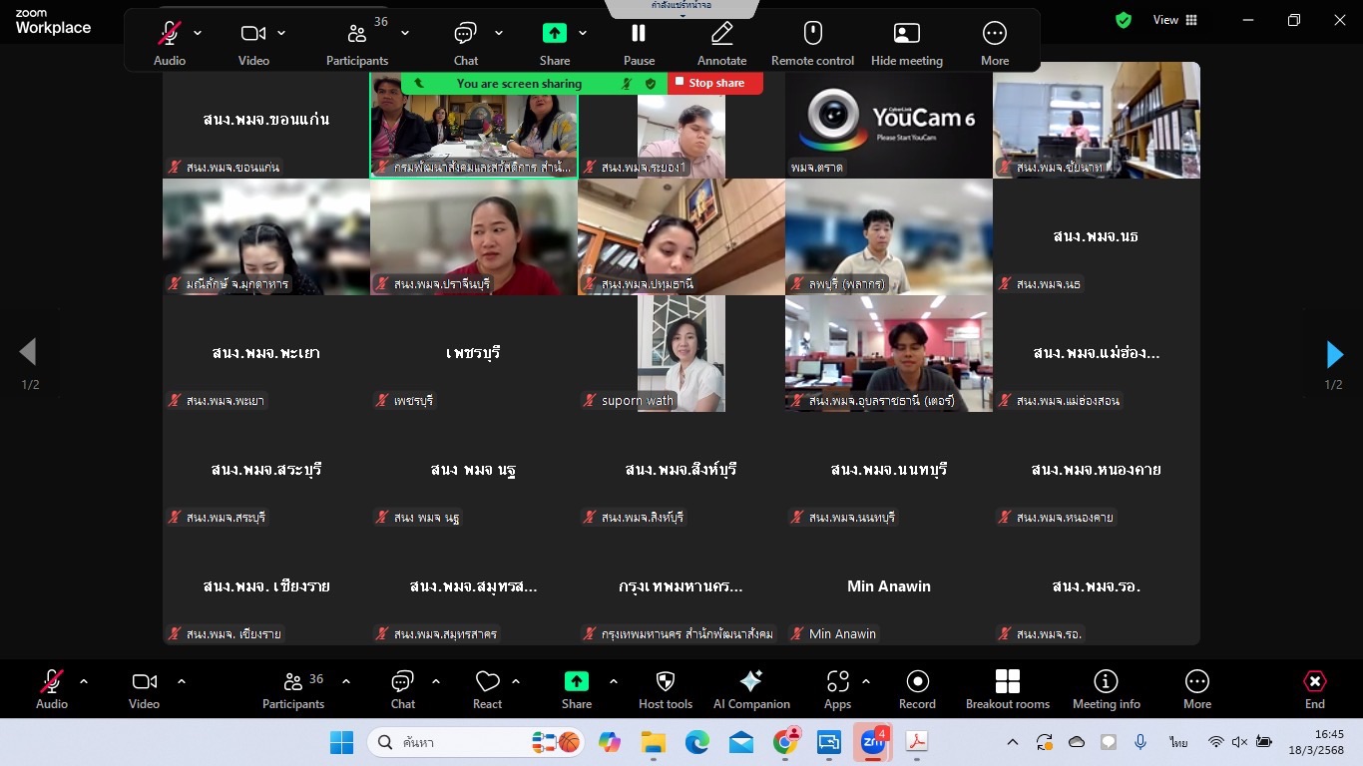Go to next page of participant gallery
1363x766 pixels.
click(1334, 354)
